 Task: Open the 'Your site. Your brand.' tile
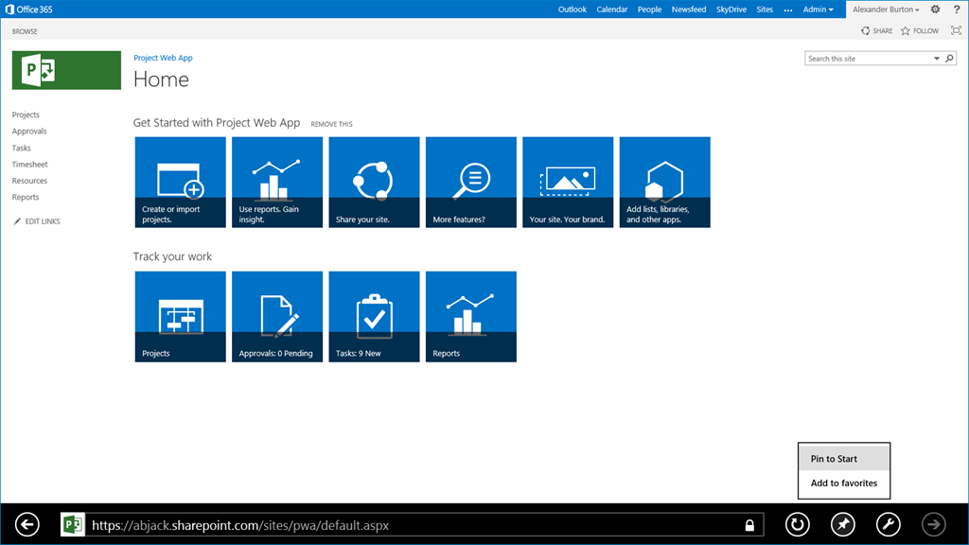567,182
